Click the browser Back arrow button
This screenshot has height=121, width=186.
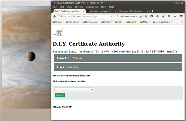(x=54, y=16)
